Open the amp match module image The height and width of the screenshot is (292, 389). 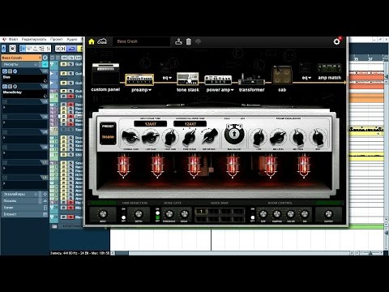coord(329,69)
